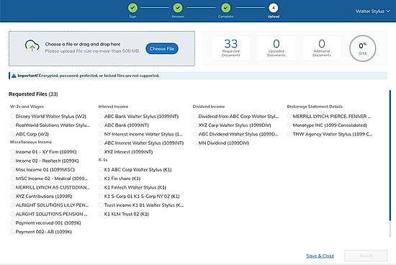Click the W-2s and Wages heading
This screenshot has height=265, width=396.
pyautogui.click(x=27, y=107)
